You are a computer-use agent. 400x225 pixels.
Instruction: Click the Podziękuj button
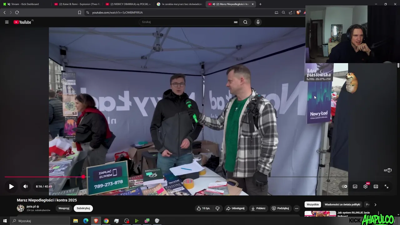pyautogui.click(x=280, y=208)
